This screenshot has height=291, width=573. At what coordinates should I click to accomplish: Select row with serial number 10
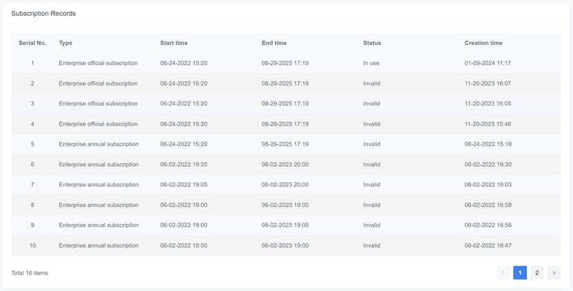(32, 245)
